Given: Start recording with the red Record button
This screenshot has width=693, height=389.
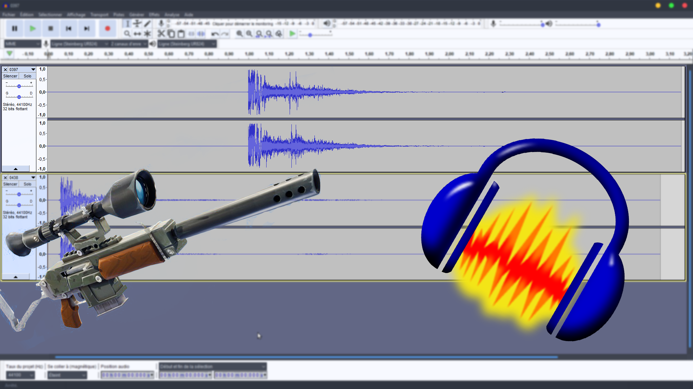Looking at the screenshot, I should coord(107,28).
